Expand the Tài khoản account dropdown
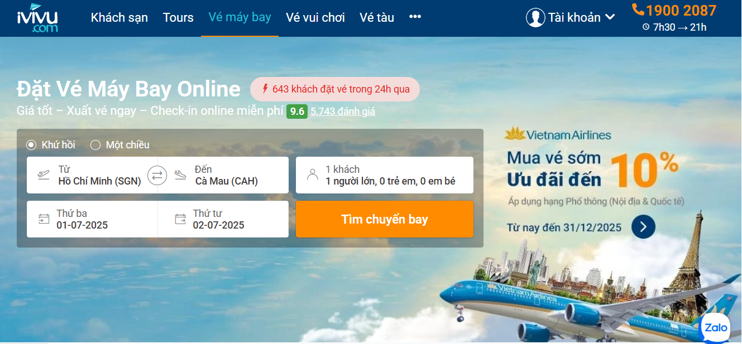 [571, 17]
